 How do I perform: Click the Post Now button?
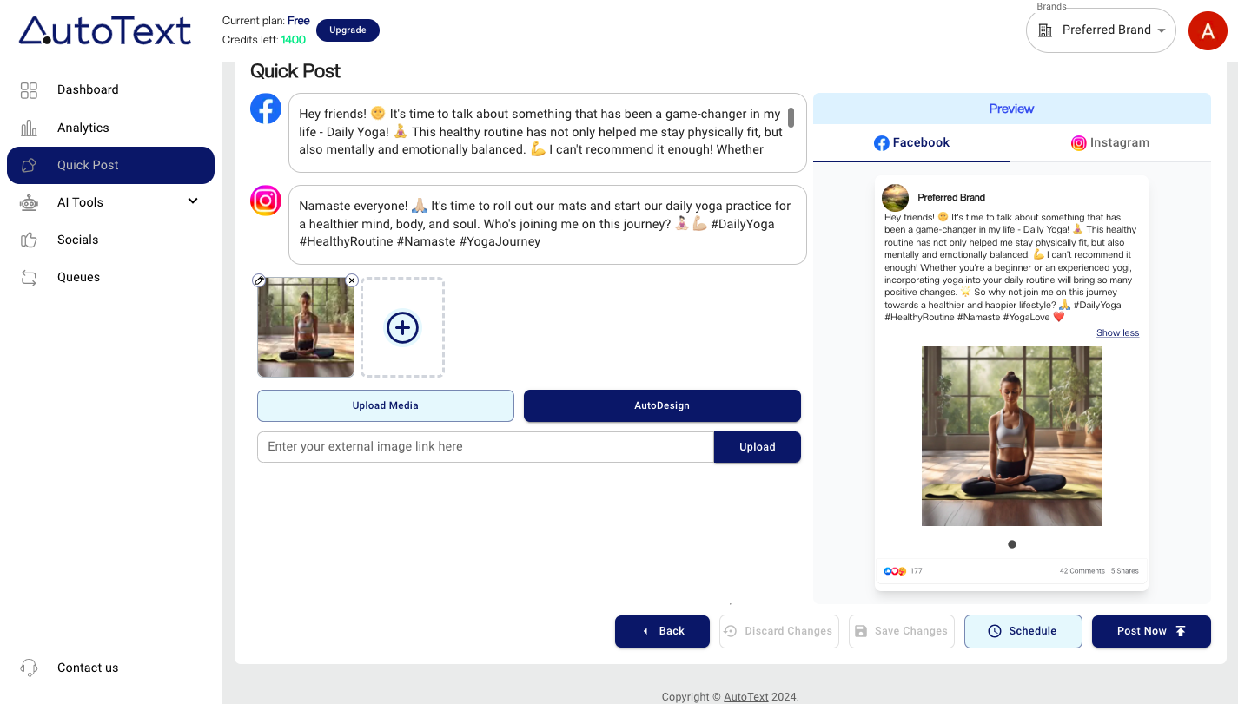click(x=1151, y=631)
